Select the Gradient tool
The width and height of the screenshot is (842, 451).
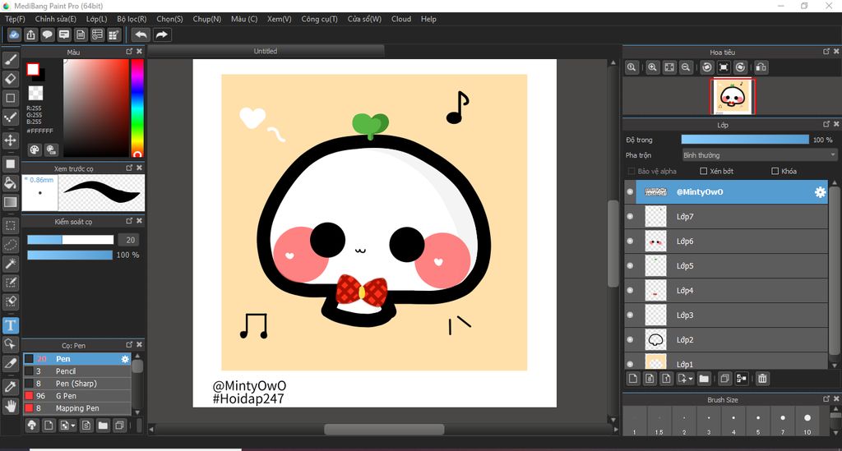coord(11,202)
